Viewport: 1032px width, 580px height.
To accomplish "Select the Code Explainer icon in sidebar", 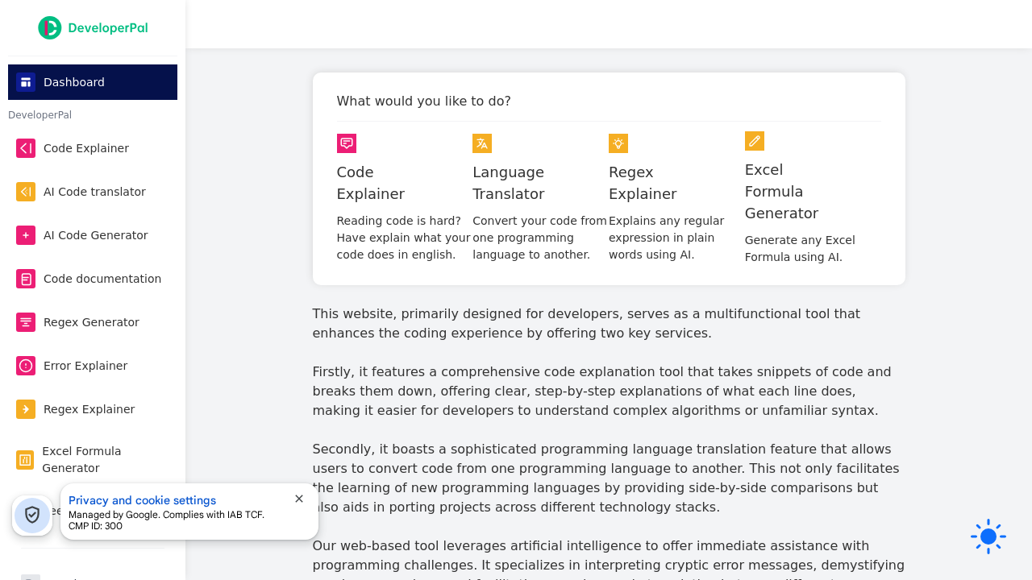I will tap(25, 148).
